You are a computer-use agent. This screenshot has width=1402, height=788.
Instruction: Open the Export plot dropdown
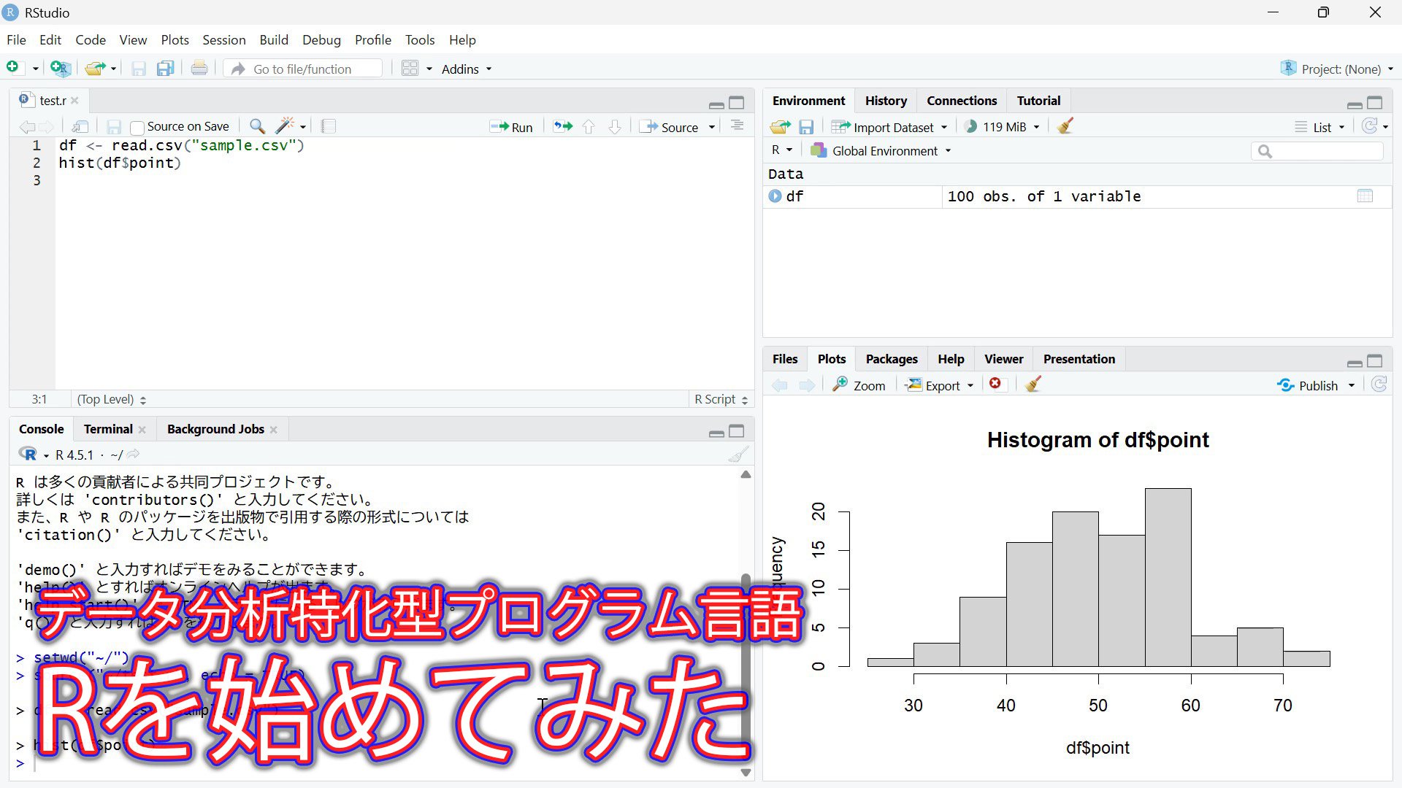pos(940,385)
